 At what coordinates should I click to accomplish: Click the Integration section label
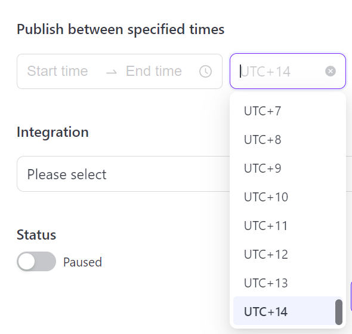[x=53, y=132]
